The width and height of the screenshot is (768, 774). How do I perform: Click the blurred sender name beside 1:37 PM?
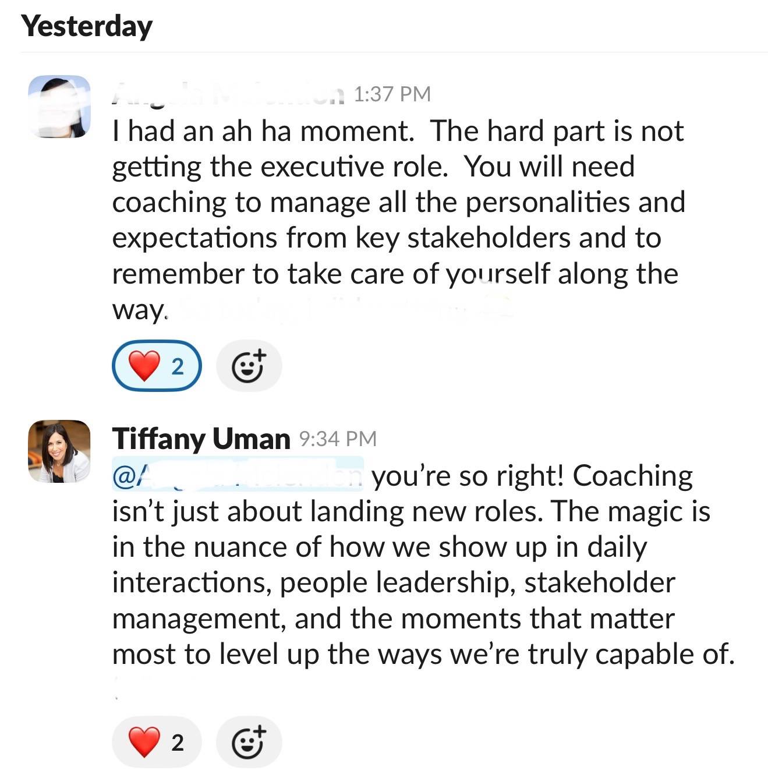click(227, 94)
